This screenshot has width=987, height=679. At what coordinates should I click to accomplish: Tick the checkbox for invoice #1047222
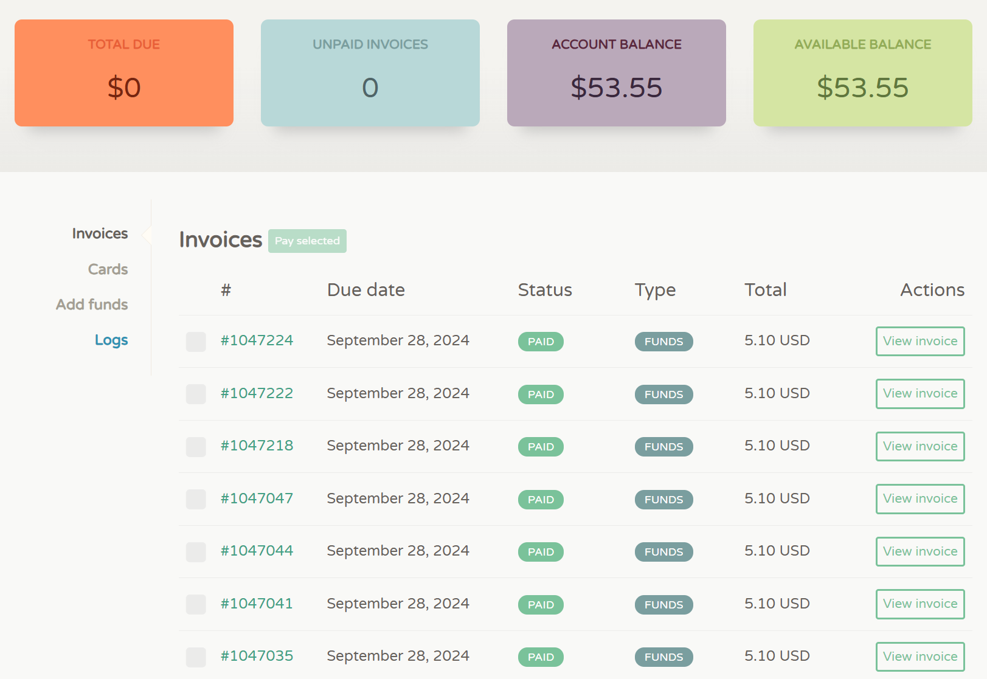196,394
